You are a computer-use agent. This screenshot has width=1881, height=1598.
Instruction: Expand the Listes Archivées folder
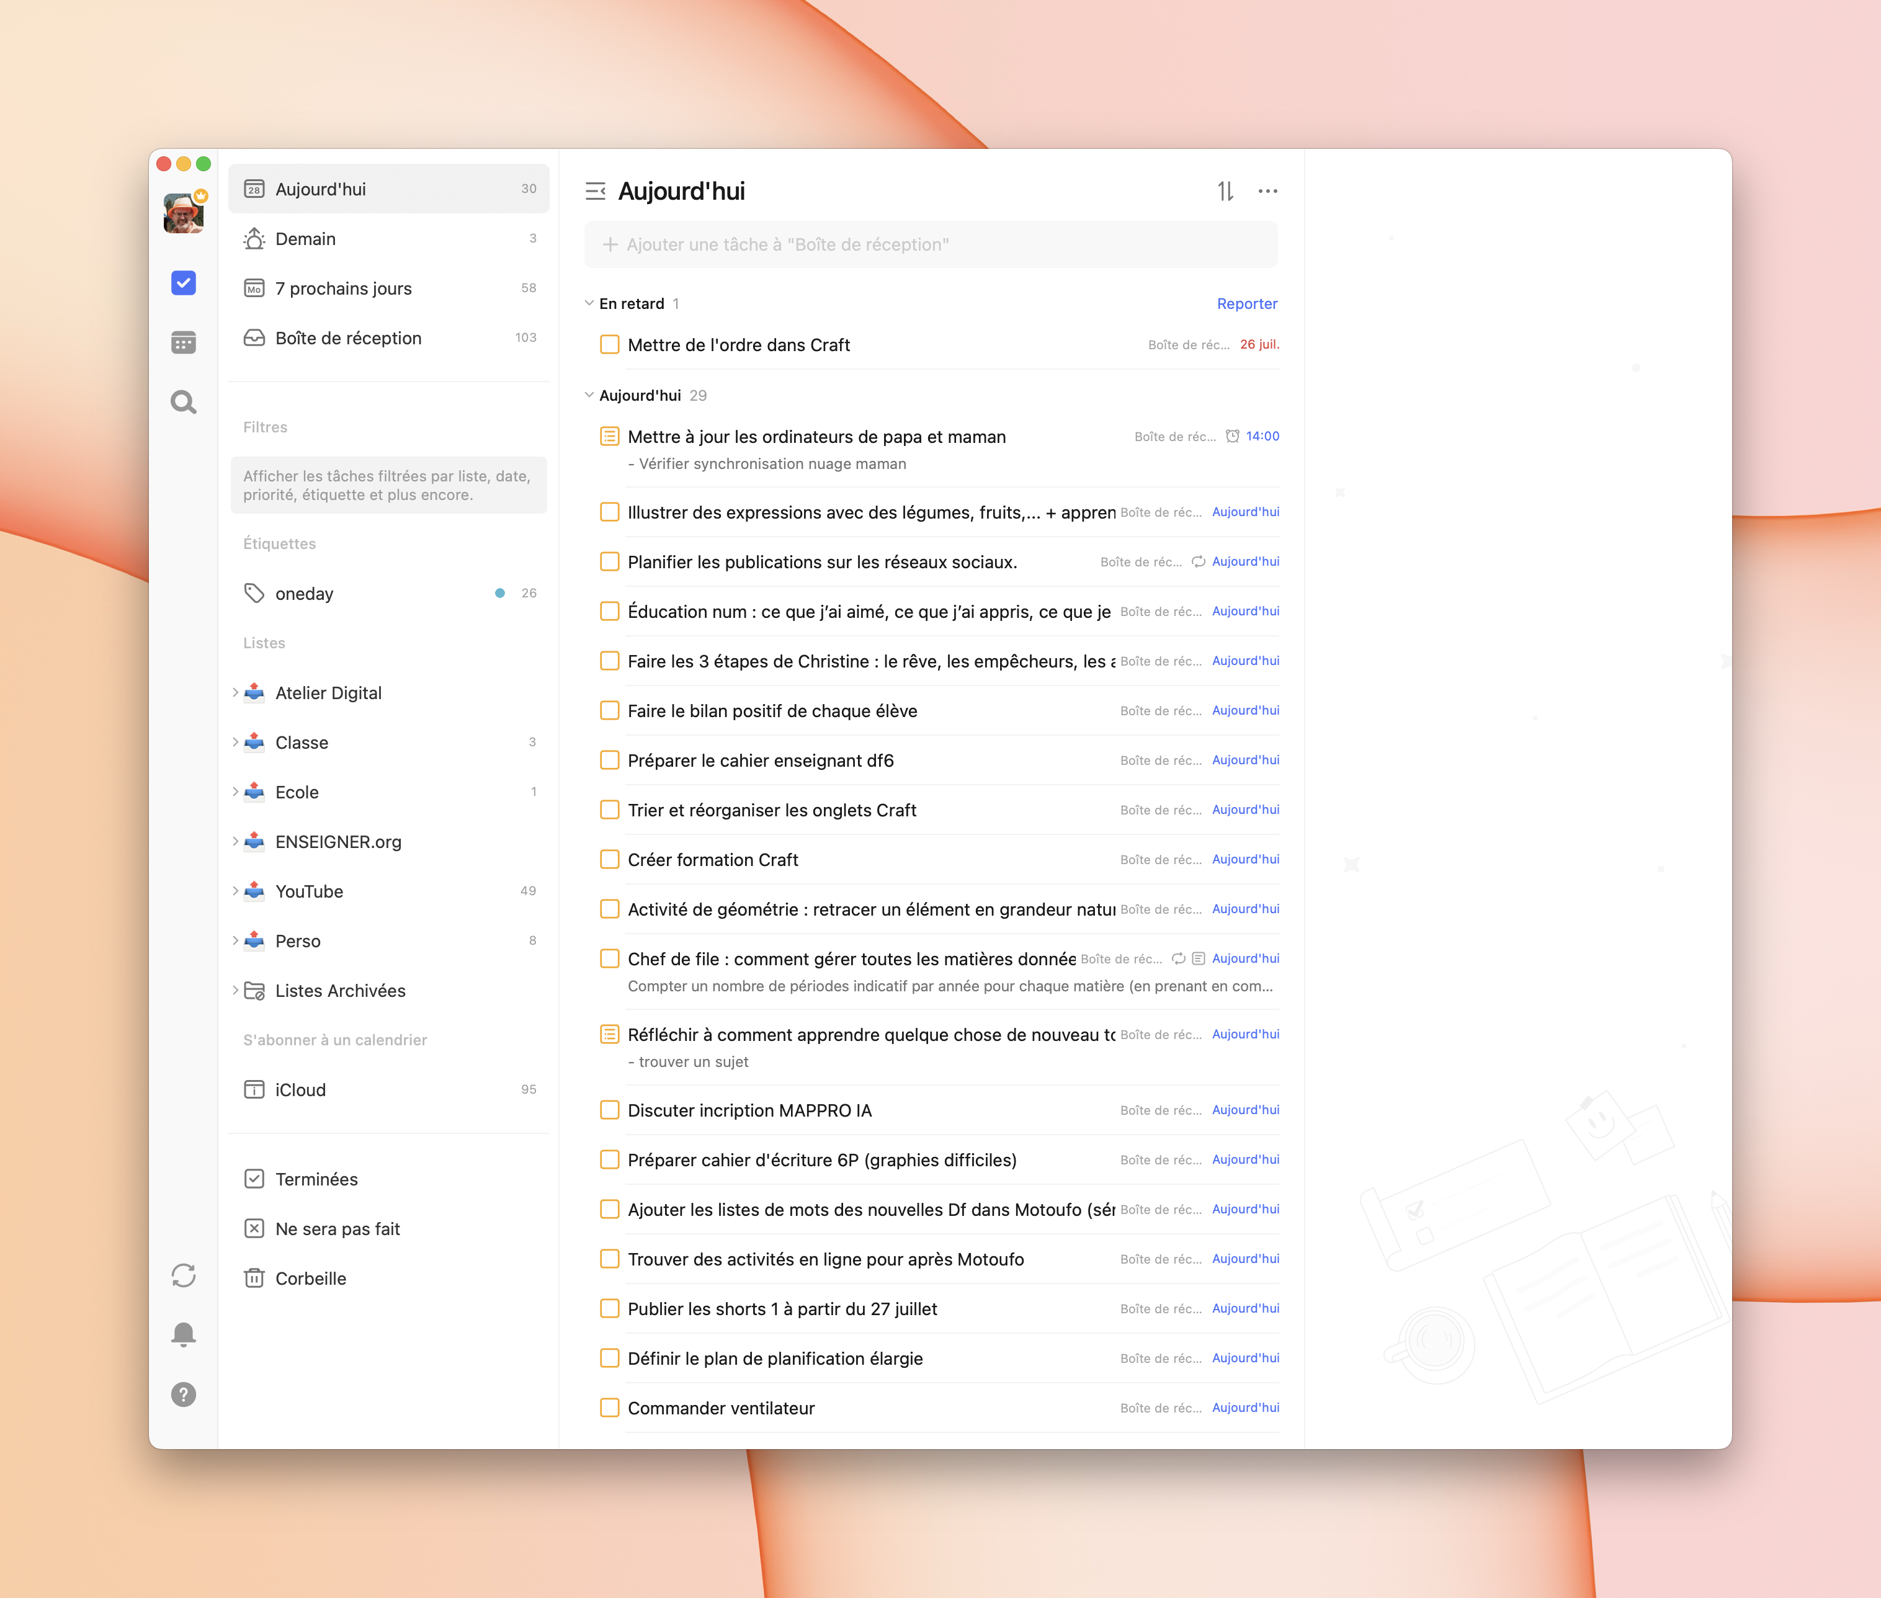click(236, 990)
